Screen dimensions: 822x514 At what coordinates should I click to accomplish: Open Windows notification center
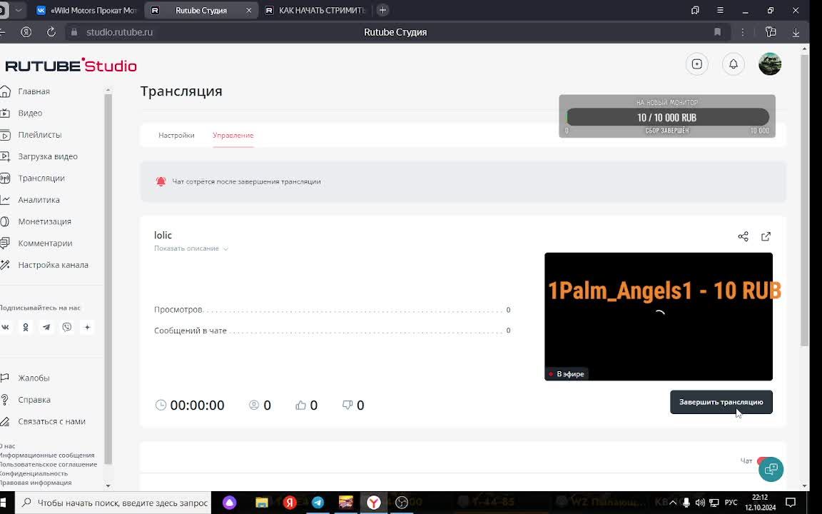(x=791, y=503)
